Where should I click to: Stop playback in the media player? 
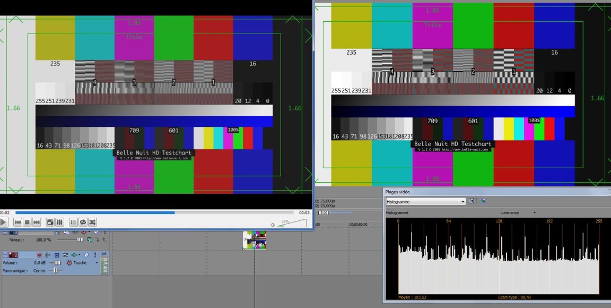coord(27,222)
